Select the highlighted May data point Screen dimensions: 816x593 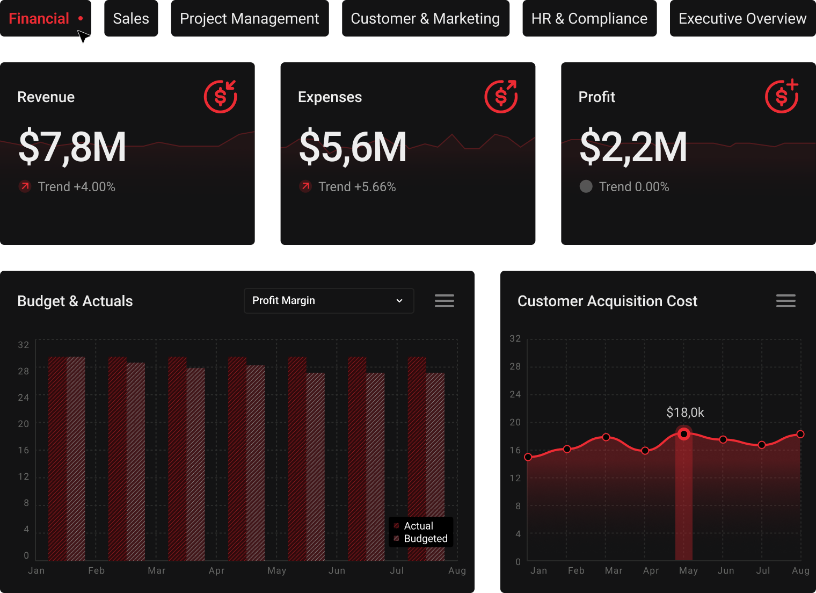pyautogui.click(x=684, y=434)
